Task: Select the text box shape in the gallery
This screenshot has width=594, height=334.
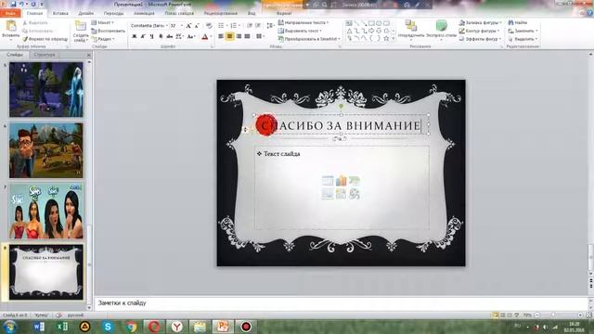Action: click(x=349, y=23)
